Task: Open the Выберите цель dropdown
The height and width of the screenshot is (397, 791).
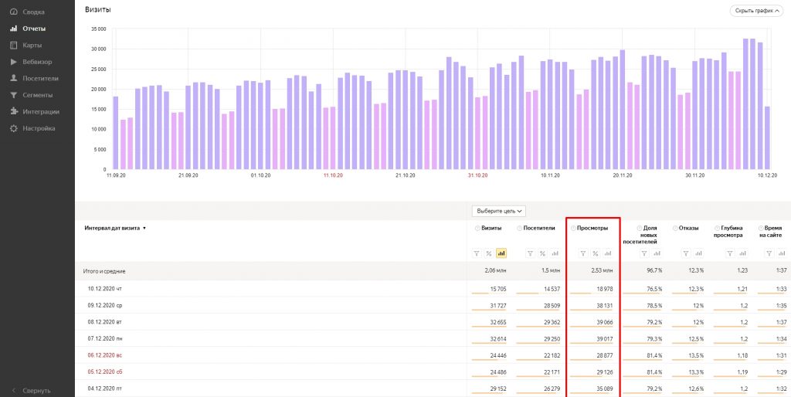Action: (500, 211)
